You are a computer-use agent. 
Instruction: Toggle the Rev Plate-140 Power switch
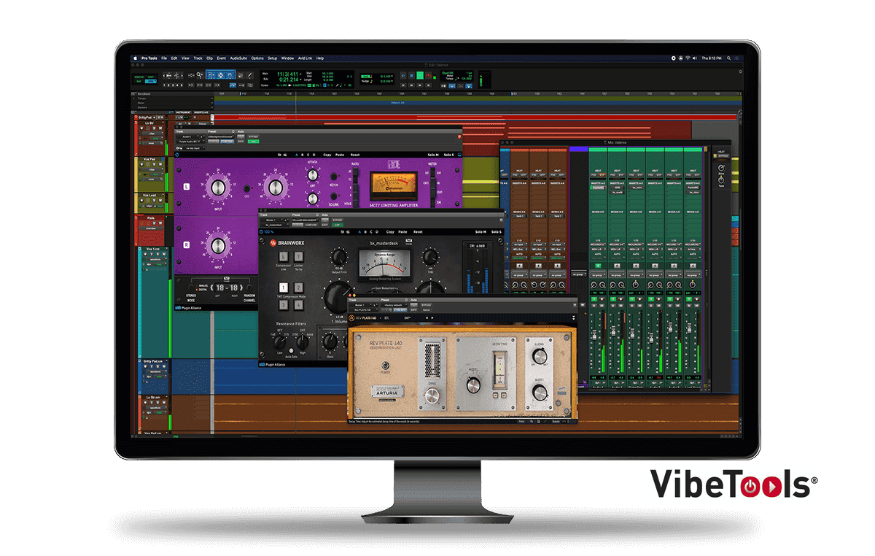point(386,366)
